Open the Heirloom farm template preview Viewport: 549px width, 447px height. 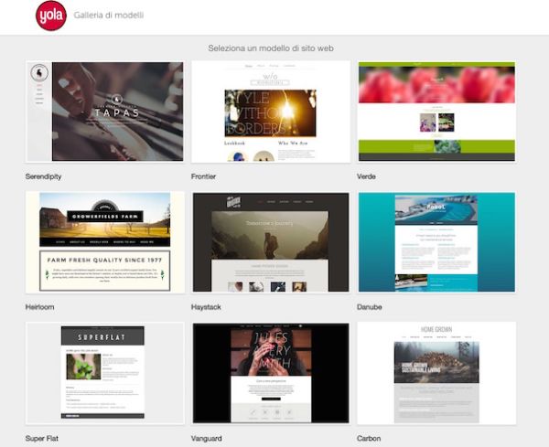105,242
